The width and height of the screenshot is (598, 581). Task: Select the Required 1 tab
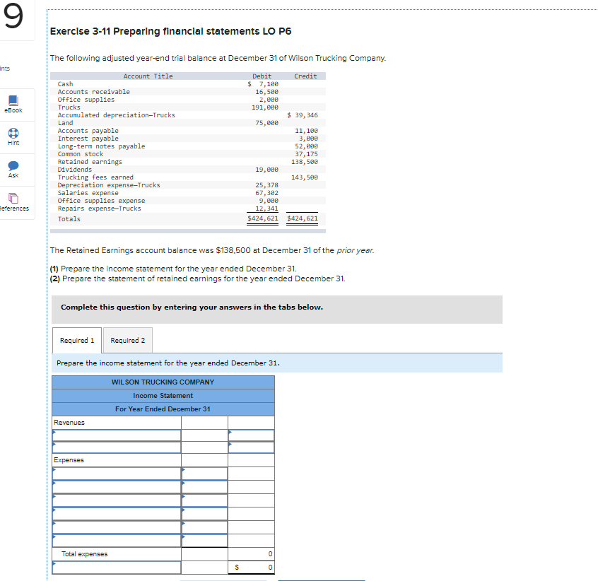tap(76, 340)
